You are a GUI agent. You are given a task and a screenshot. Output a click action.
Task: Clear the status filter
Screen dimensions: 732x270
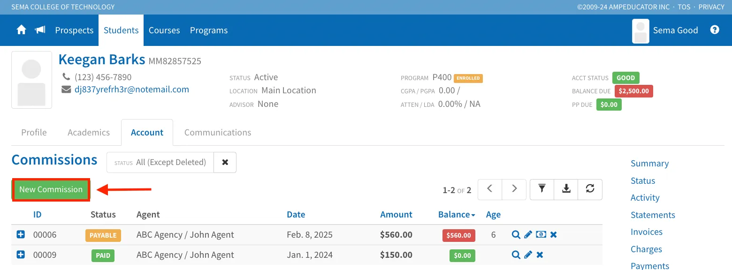(225, 162)
